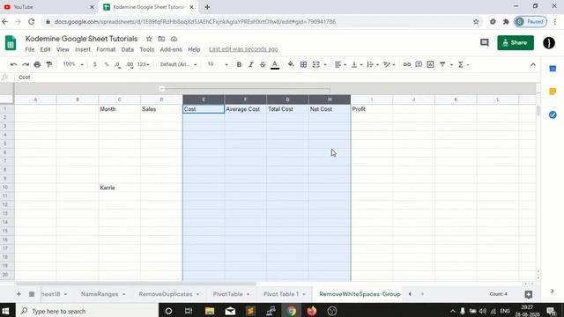Insert a chart
The image size is (564, 317).
coord(430,64)
